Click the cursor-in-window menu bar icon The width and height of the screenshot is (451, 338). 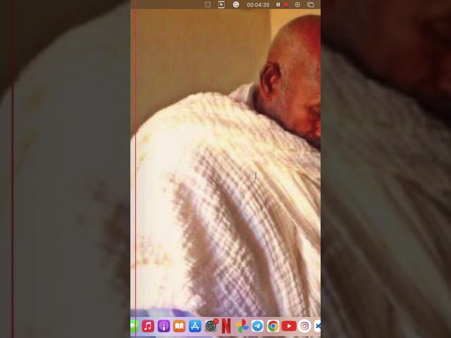point(221,5)
